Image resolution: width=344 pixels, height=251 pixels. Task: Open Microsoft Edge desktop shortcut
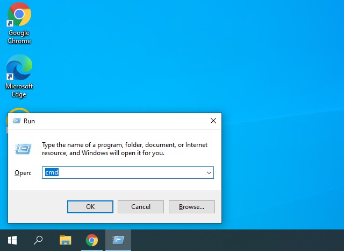[x=19, y=76]
